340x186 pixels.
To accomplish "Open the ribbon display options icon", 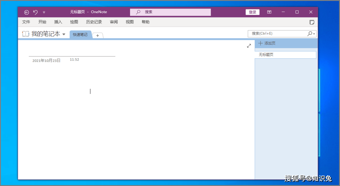I will tap(269, 12).
